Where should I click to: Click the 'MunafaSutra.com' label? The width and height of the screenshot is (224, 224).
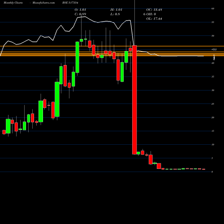coord(43,3)
